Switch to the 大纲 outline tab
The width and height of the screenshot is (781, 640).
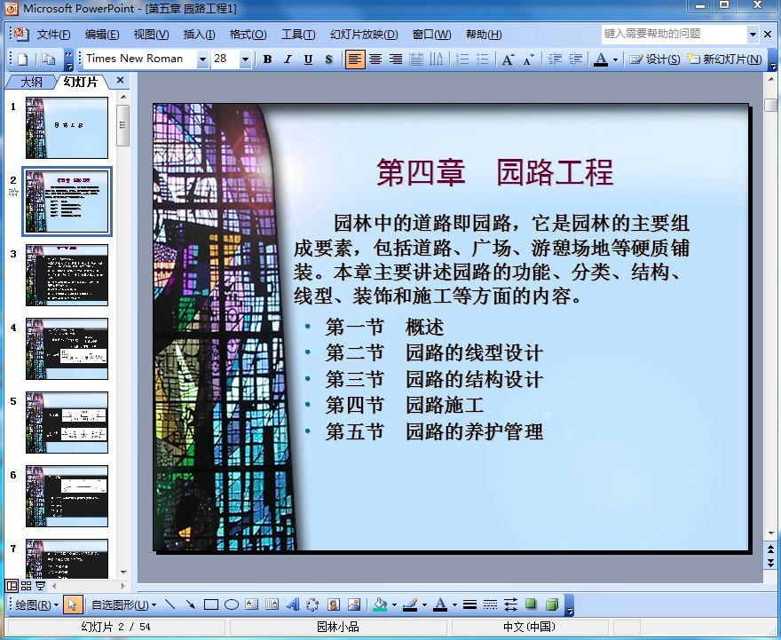pos(31,82)
